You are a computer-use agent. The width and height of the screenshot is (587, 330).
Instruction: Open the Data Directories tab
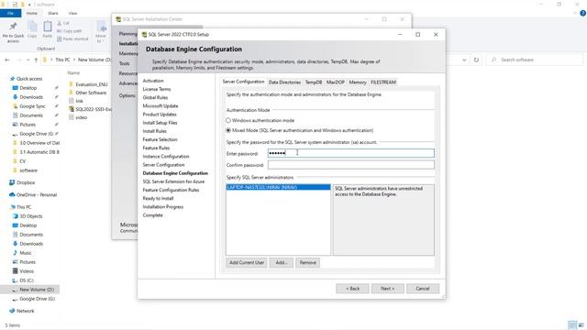tap(284, 82)
